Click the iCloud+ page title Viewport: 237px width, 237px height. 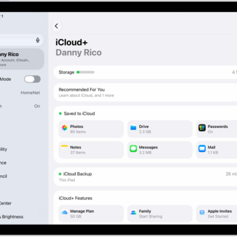pos(72,42)
